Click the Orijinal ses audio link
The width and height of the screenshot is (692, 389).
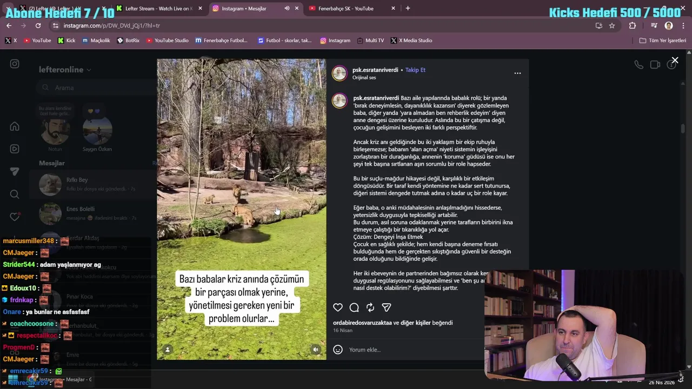coord(364,78)
